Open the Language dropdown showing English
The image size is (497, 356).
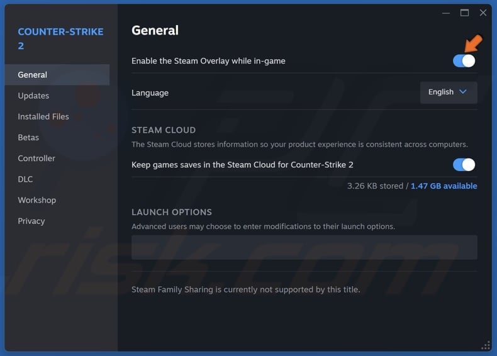pyautogui.click(x=449, y=92)
